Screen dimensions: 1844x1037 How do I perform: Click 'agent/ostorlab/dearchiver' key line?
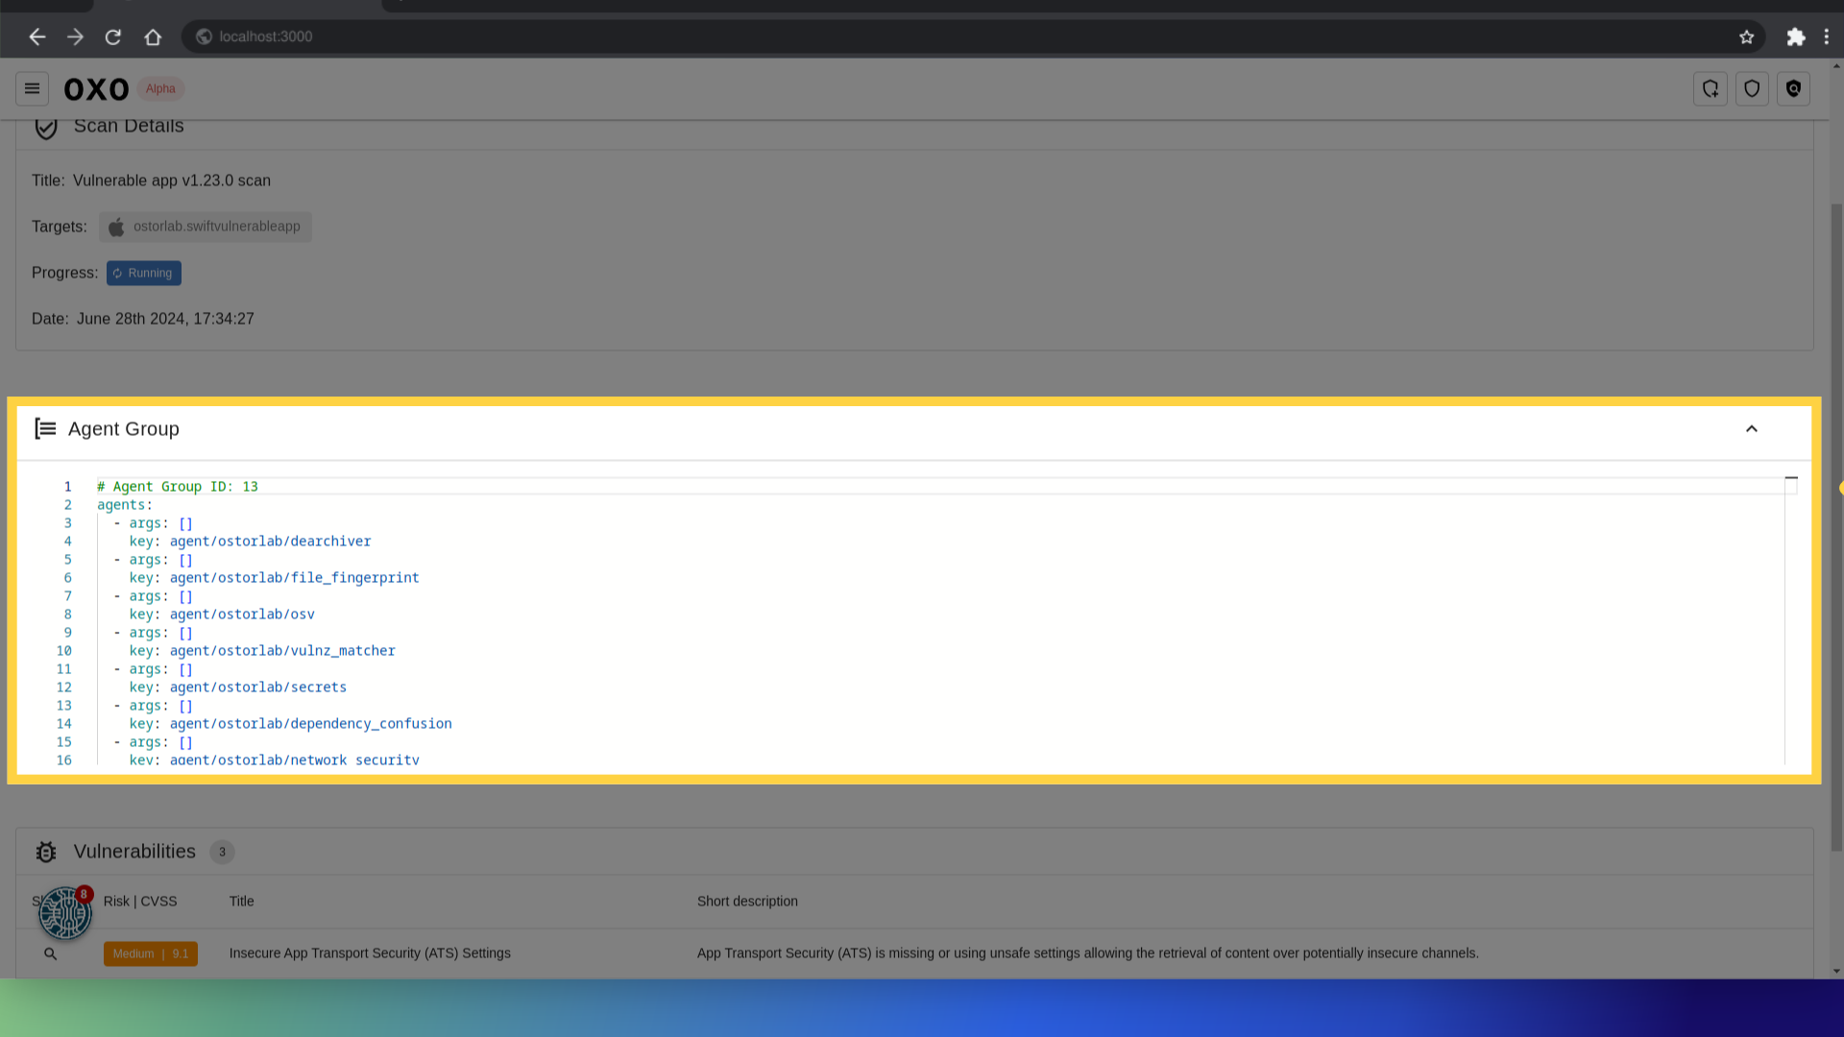250,542
